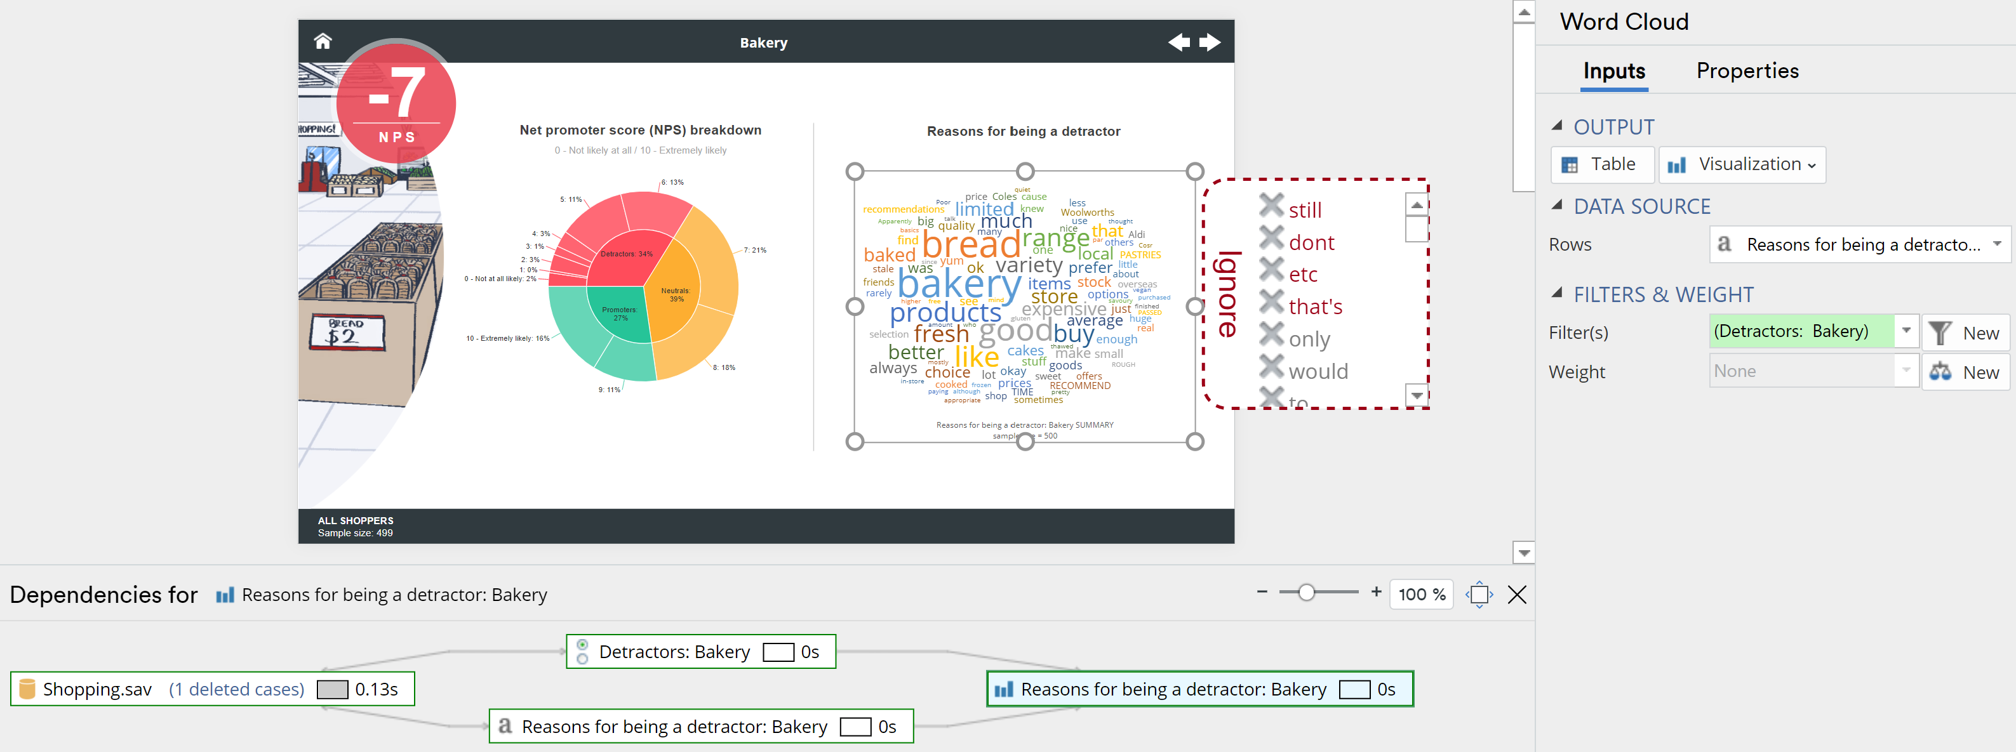Viewport: 2016px width, 752px height.
Task: Adjust the dependency zoom slider handle
Action: point(1306,592)
